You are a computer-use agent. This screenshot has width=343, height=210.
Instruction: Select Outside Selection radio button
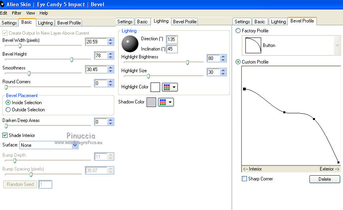click(8, 109)
